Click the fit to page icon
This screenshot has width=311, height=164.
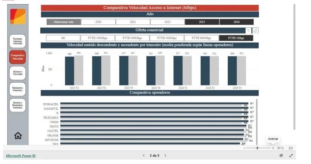pyautogui.click(x=291, y=148)
